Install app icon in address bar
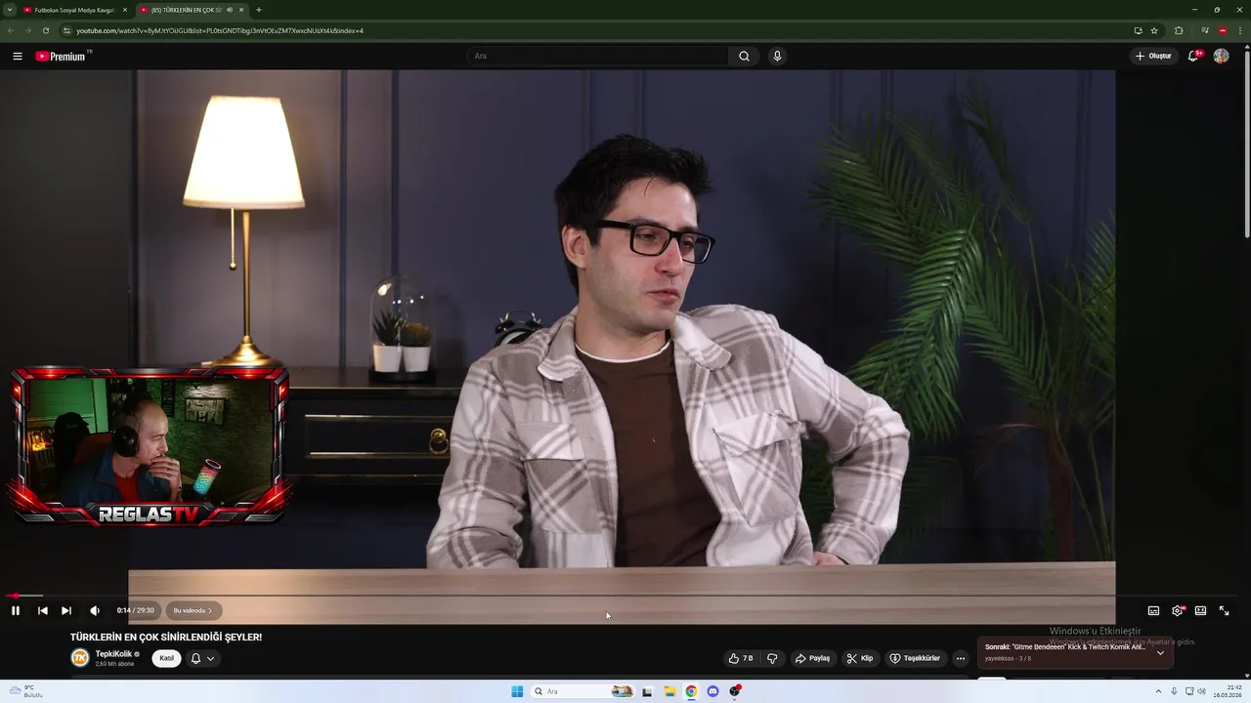This screenshot has width=1251, height=703. click(x=1138, y=30)
